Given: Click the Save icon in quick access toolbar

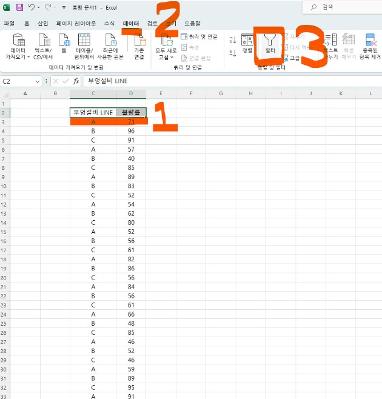Looking at the screenshot, I should point(19,7).
